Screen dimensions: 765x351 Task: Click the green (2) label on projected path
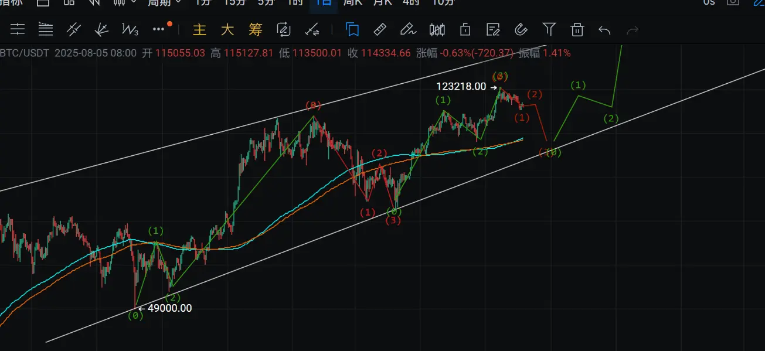(x=611, y=119)
